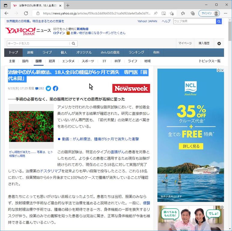Screen dimensions: 232x231
Task: Activate the read aloud icon
Action: [156, 13]
